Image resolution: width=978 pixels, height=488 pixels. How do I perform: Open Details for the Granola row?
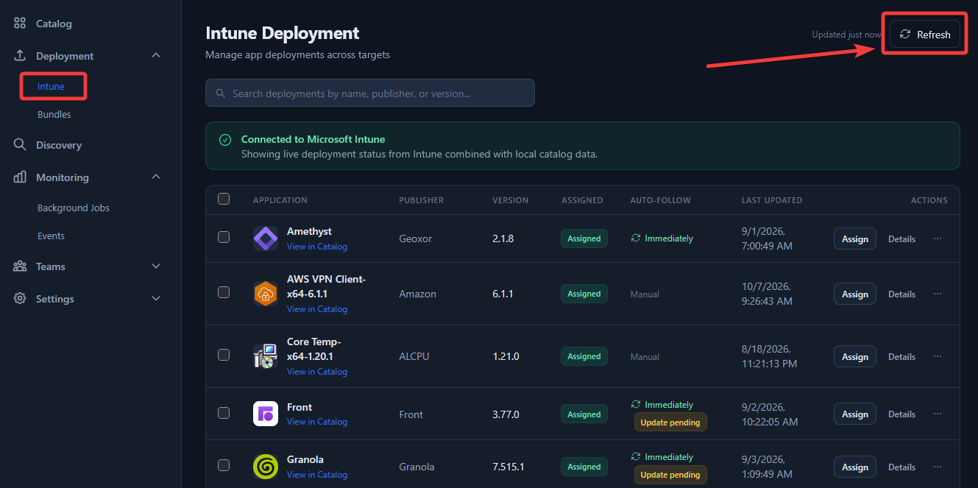click(901, 467)
